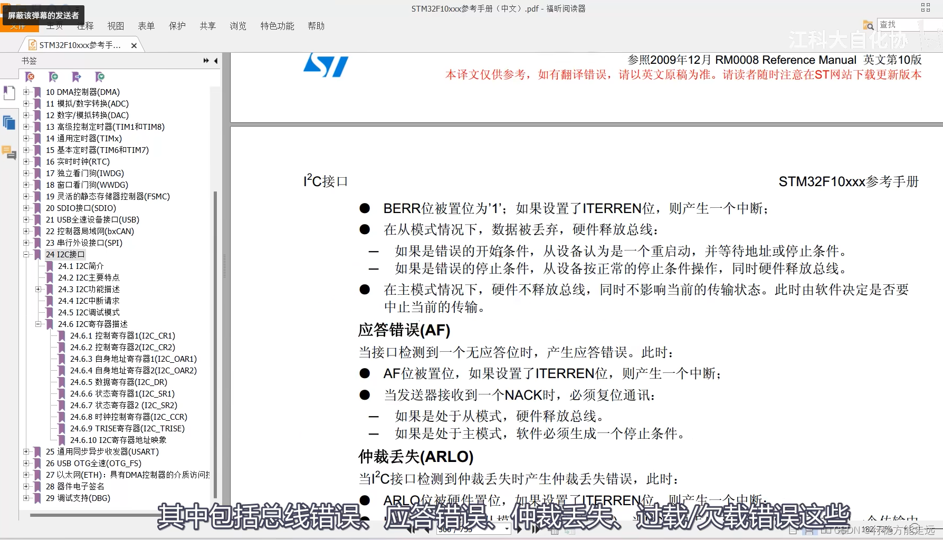Go to bookmark 26 USB OTG全速(OTG_FS)
This screenshot has width=943, height=540.
93,463
